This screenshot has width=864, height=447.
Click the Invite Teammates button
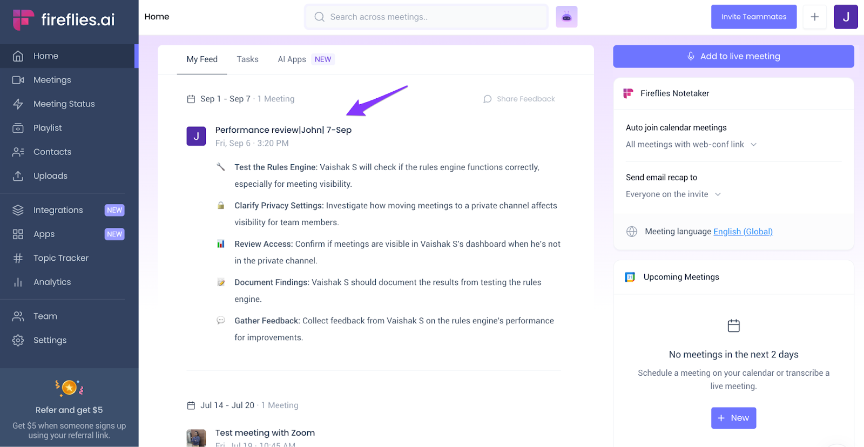coord(754,17)
